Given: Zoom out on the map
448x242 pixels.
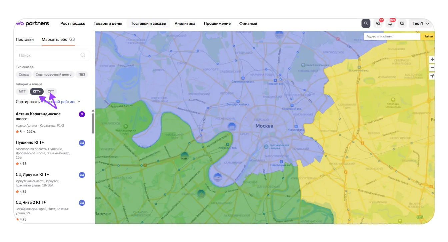Looking at the screenshot, I should click(432, 68).
